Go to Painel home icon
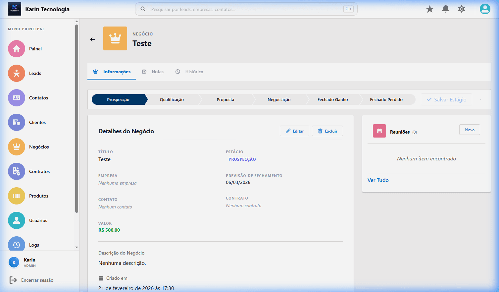The image size is (499, 292). point(17,49)
